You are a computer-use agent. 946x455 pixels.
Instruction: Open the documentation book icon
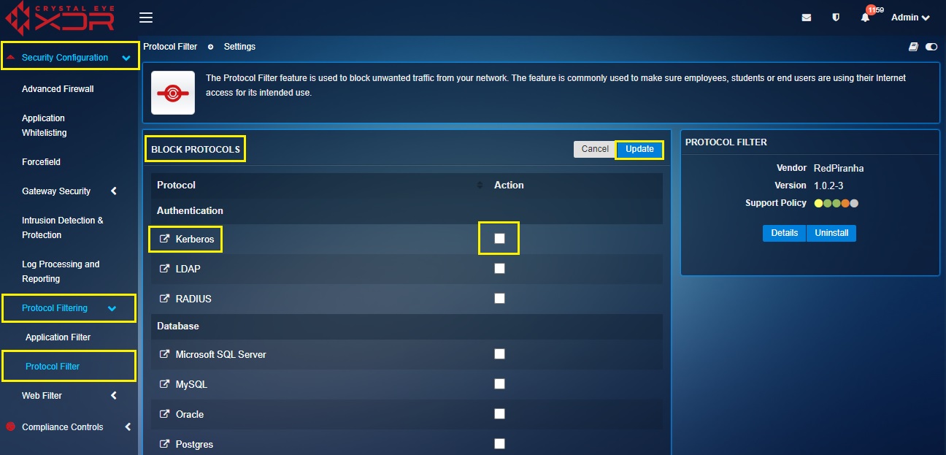tap(913, 47)
